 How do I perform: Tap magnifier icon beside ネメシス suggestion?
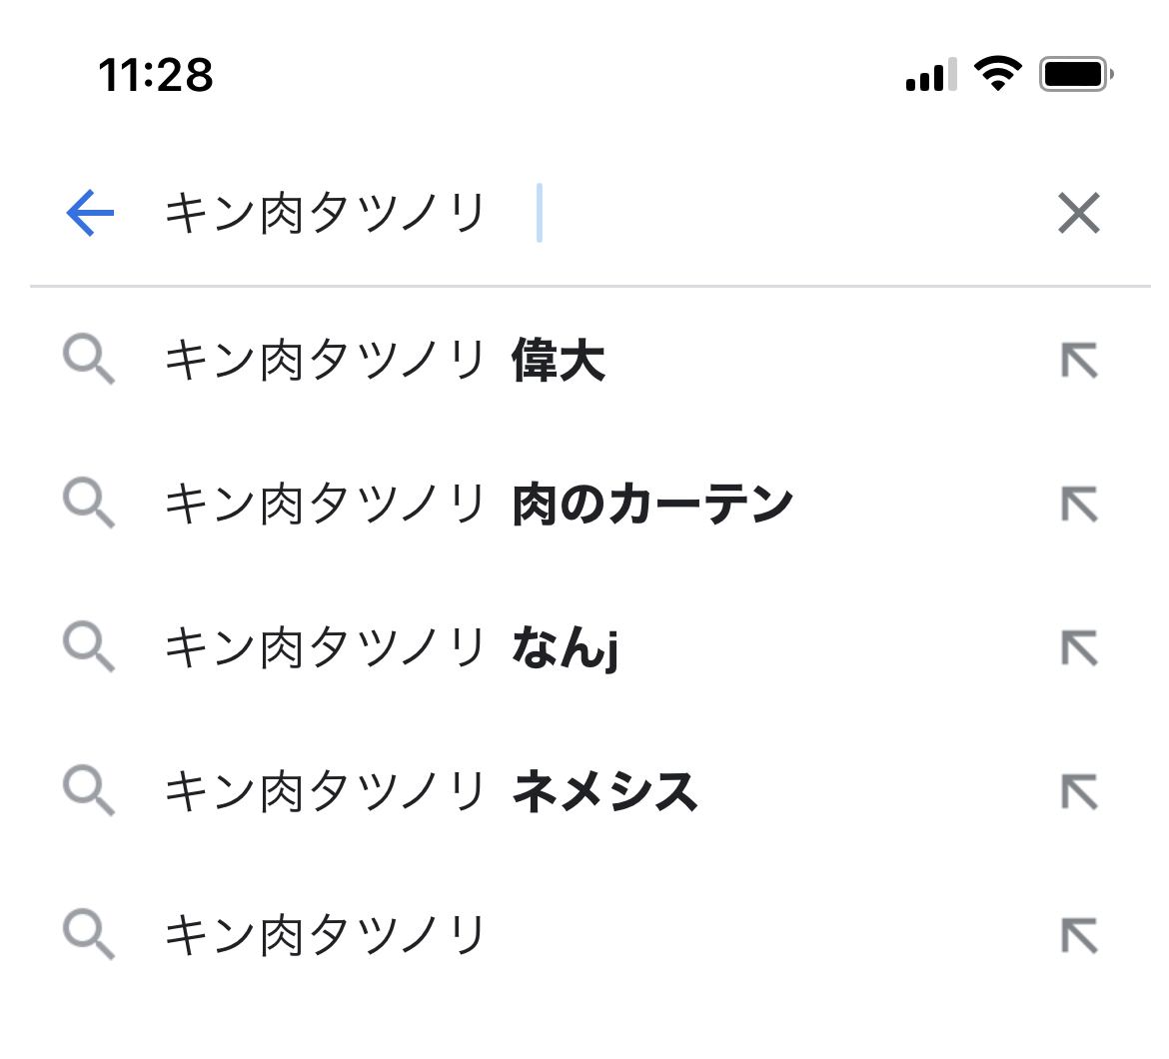point(89,792)
